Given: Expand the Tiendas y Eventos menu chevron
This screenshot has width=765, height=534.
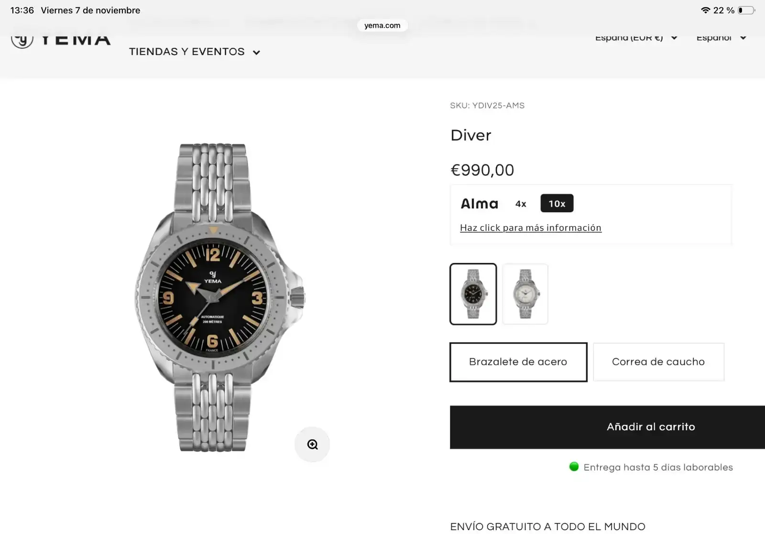Looking at the screenshot, I should click(x=256, y=53).
